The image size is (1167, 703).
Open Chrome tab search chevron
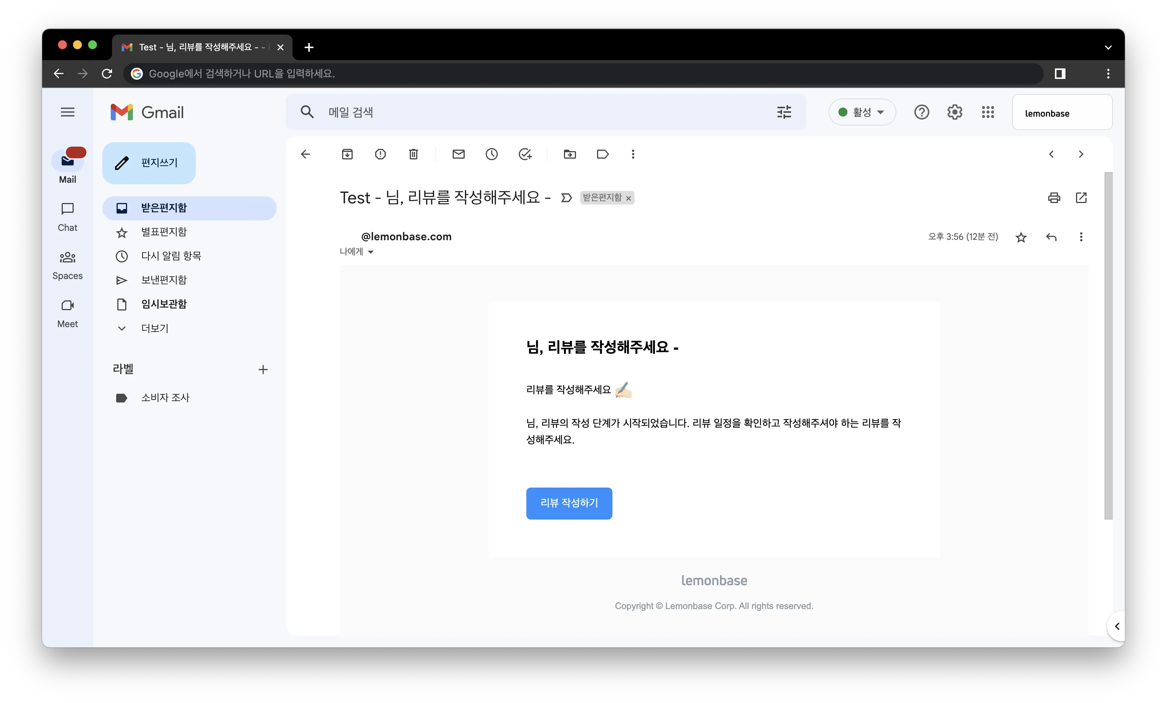[x=1108, y=47]
